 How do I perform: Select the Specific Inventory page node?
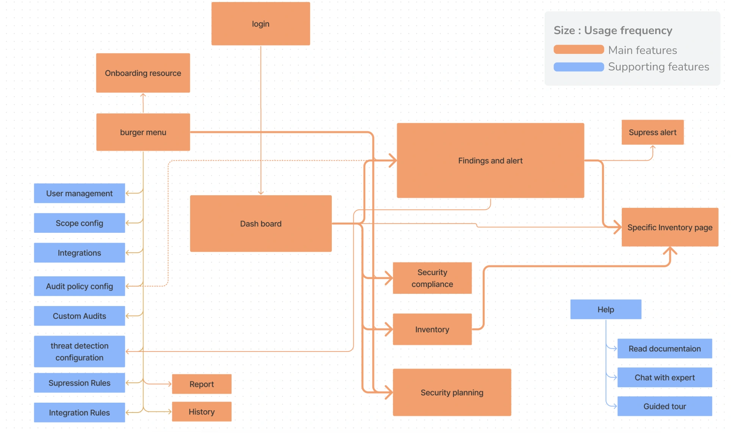670,227
